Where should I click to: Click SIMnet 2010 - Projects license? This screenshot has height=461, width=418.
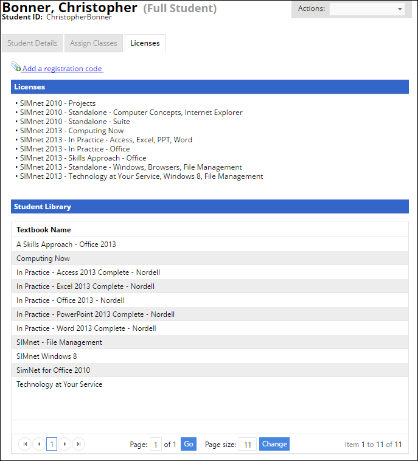click(x=58, y=103)
